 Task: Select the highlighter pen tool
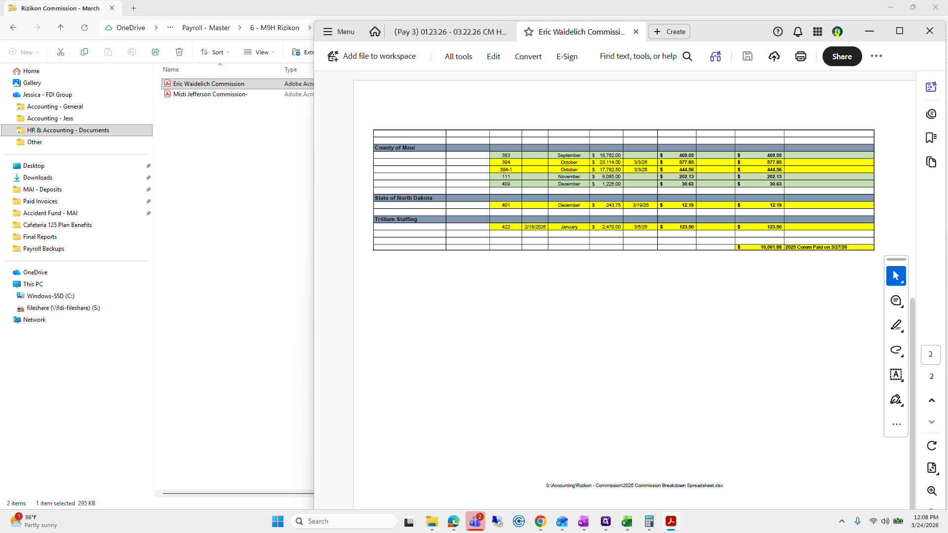click(x=896, y=325)
